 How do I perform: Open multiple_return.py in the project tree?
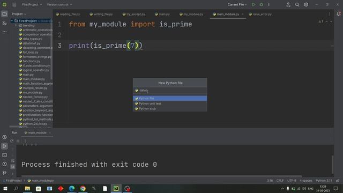(x=35, y=88)
